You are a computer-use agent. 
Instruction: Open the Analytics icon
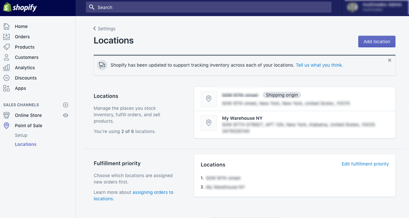7,67
